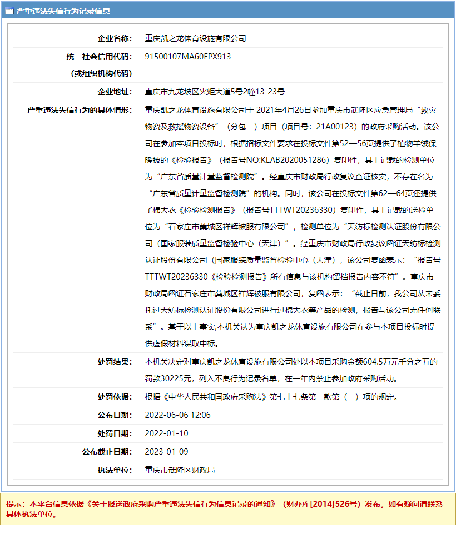Click the legal basis text 中华人民共和国政府采购法
The width and height of the screenshot is (456, 544).
click(215, 397)
